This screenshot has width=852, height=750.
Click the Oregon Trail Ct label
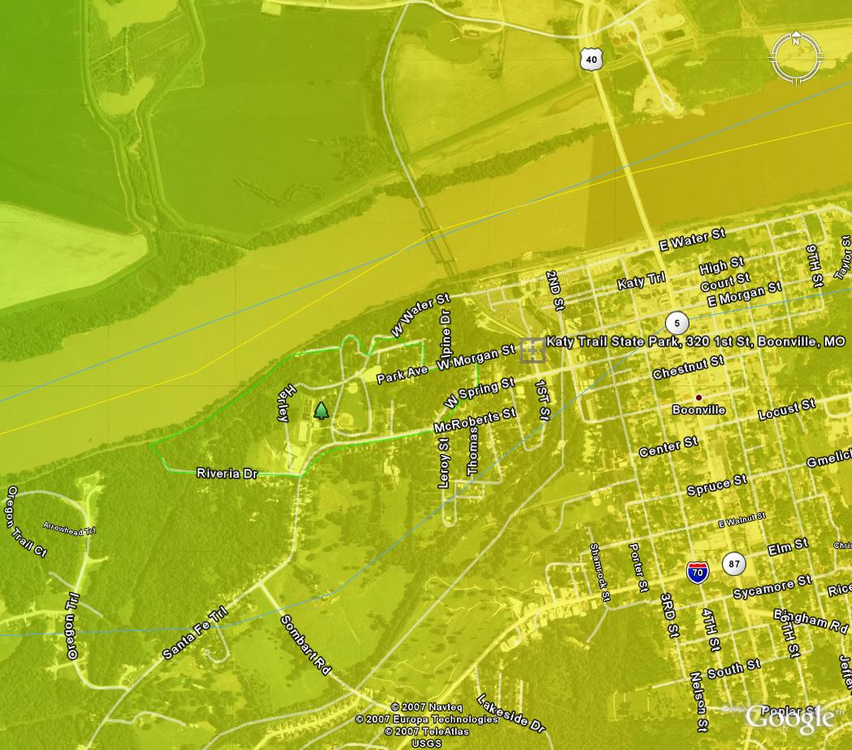(26, 521)
